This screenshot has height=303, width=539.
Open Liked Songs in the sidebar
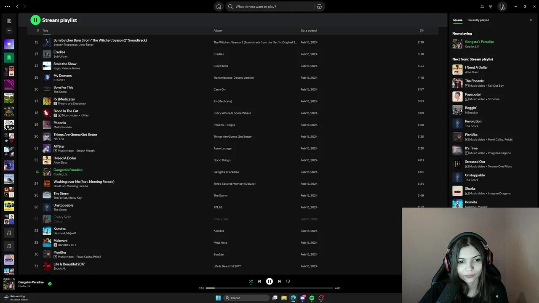pyautogui.click(x=9, y=44)
